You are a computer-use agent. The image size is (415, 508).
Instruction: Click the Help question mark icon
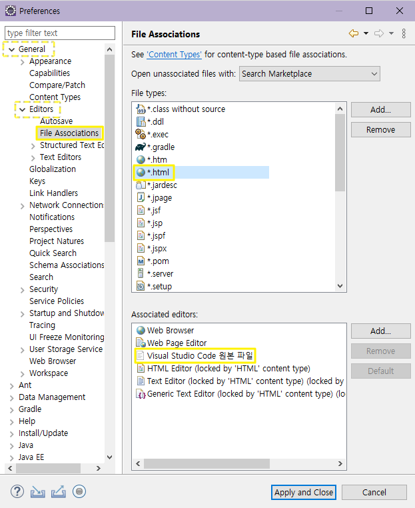click(17, 491)
